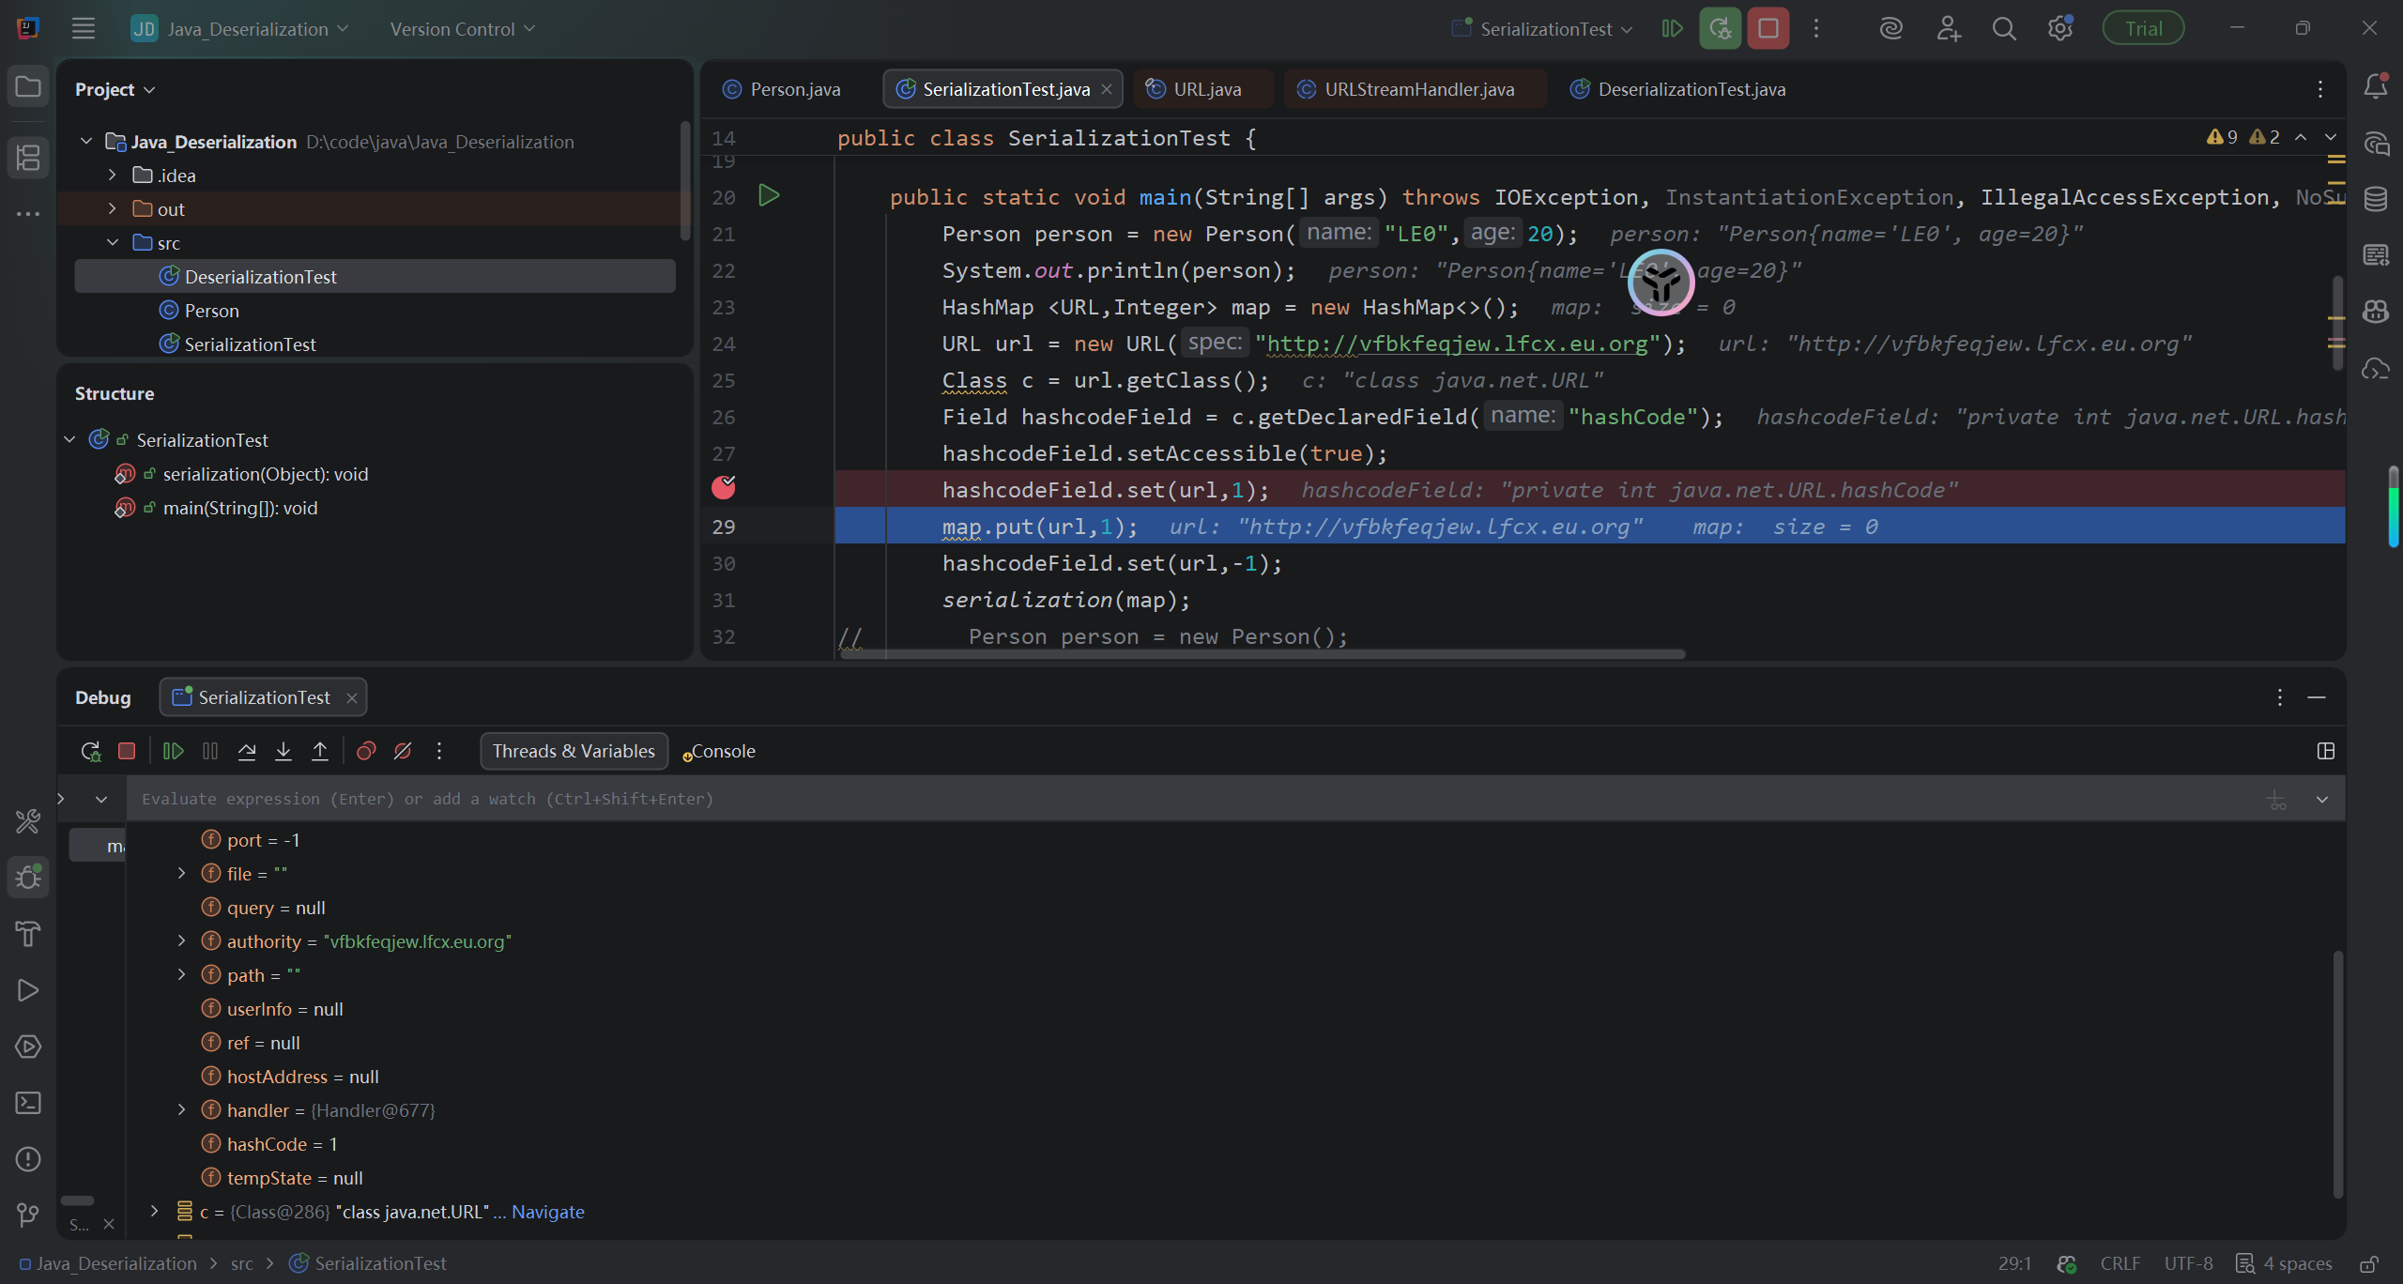Click Step Over in debug toolbar

(247, 751)
